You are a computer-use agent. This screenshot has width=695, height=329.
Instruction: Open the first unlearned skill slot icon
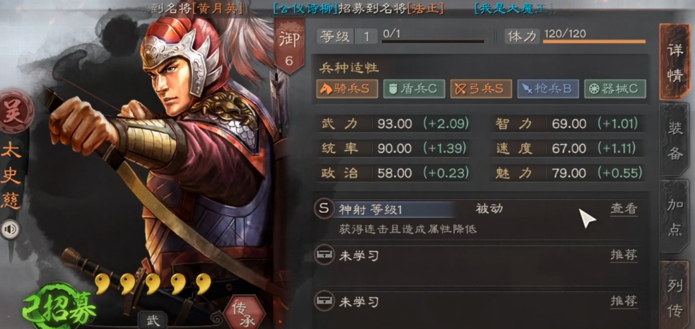click(325, 255)
